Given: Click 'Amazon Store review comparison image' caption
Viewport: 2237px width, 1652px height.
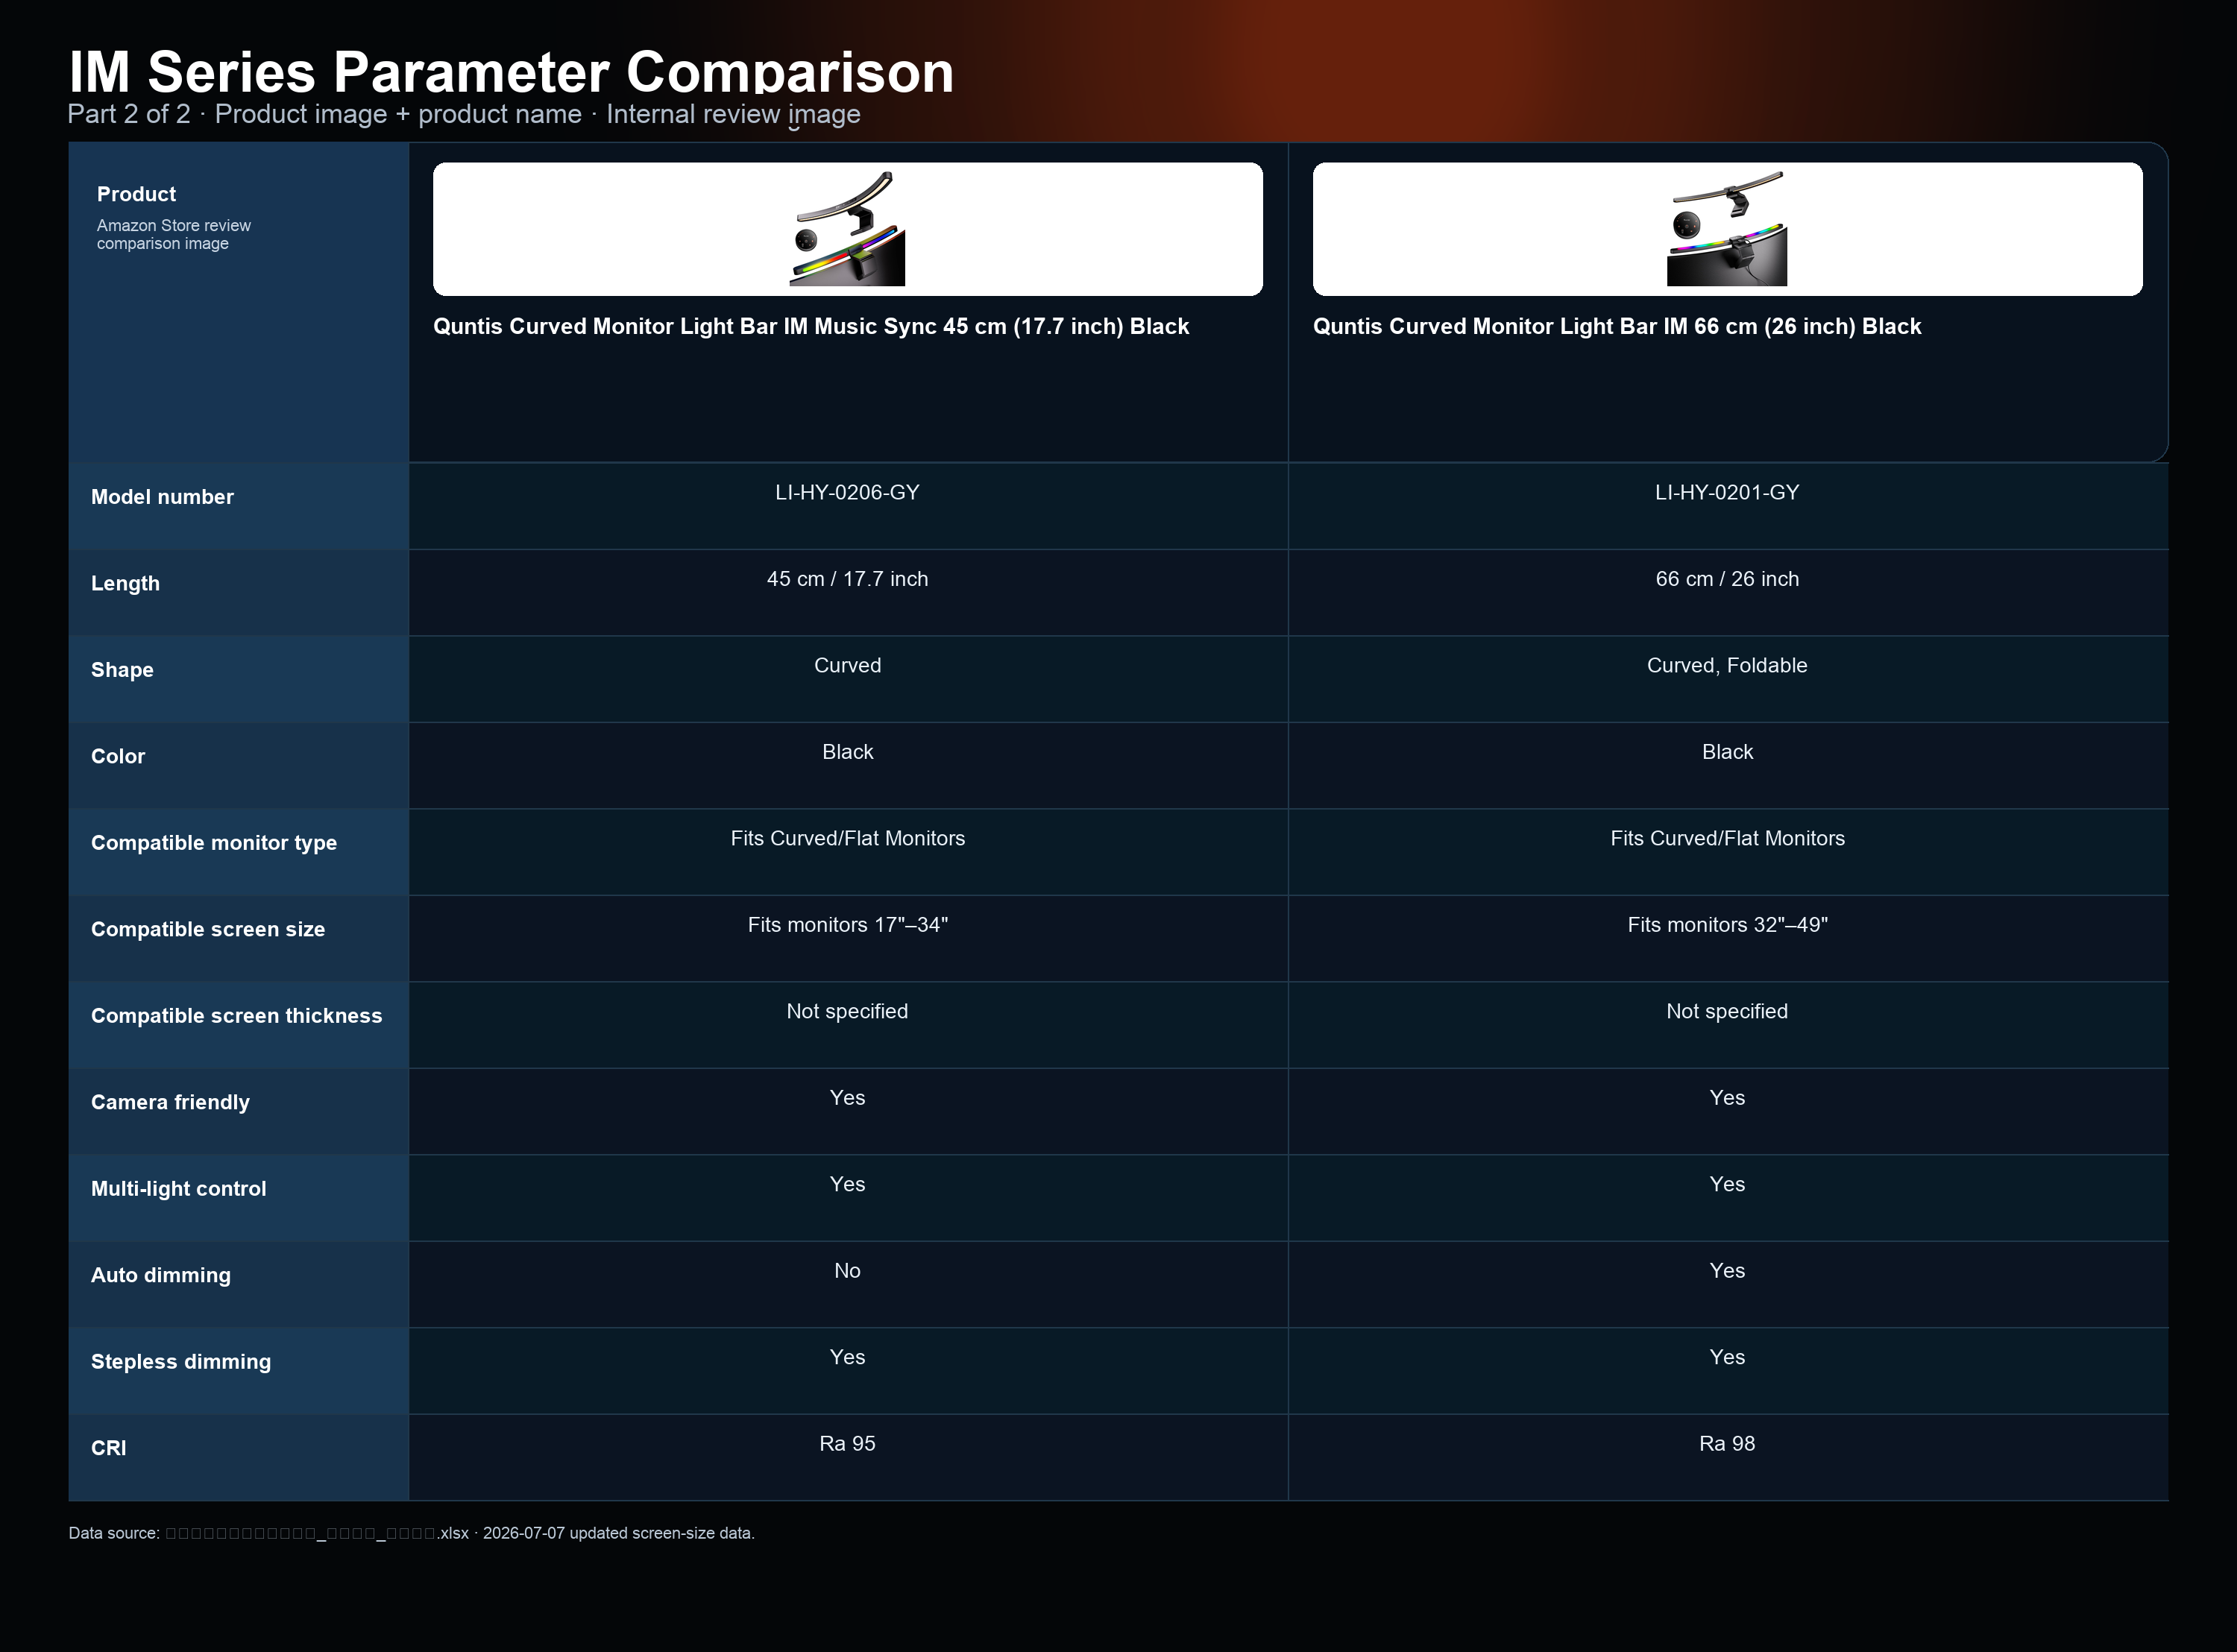Looking at the screenshot, I should pyautogui.click(x=174, y=234).
